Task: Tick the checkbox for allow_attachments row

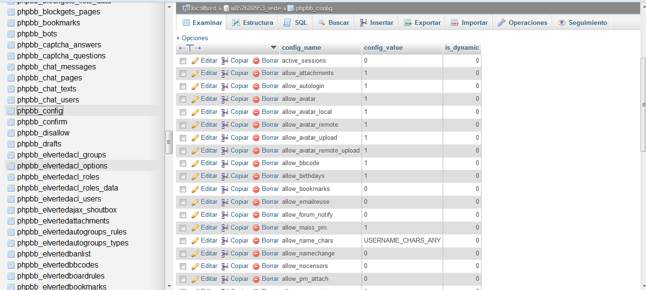Action: click(x=183, y=74)
